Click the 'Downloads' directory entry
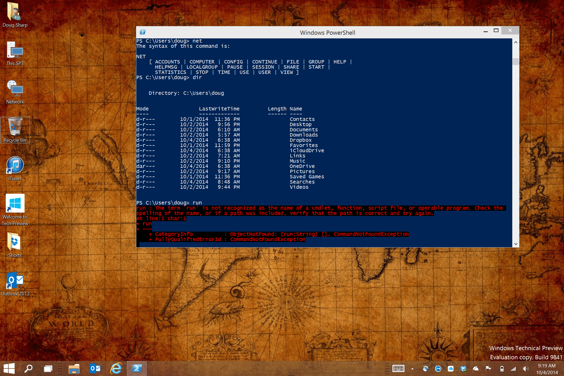 click(x=304, y=135)
